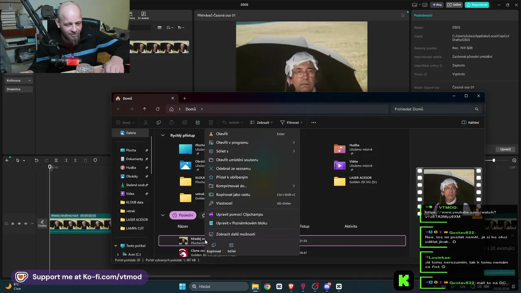
Task: Open a new Explorer tab with plus
Action: pos(184,98)
